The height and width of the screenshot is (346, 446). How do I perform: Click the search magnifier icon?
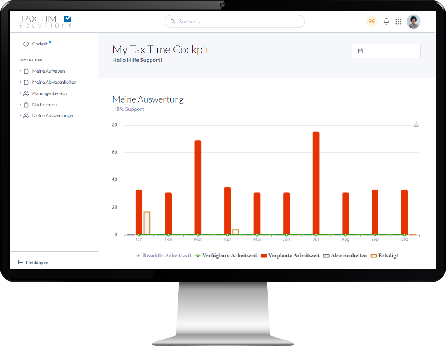173,21
